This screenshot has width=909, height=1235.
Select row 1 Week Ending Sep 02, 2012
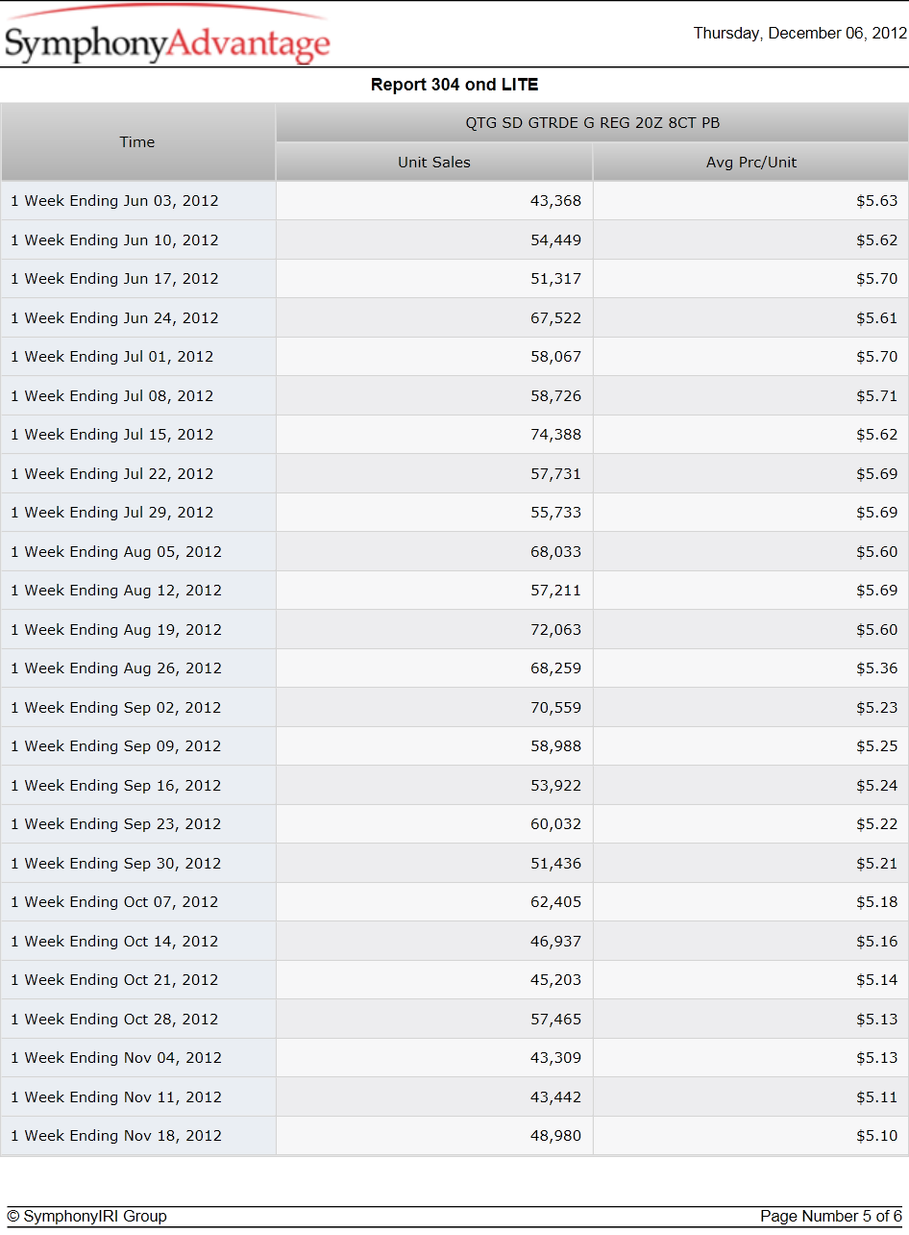pos(454,708)
